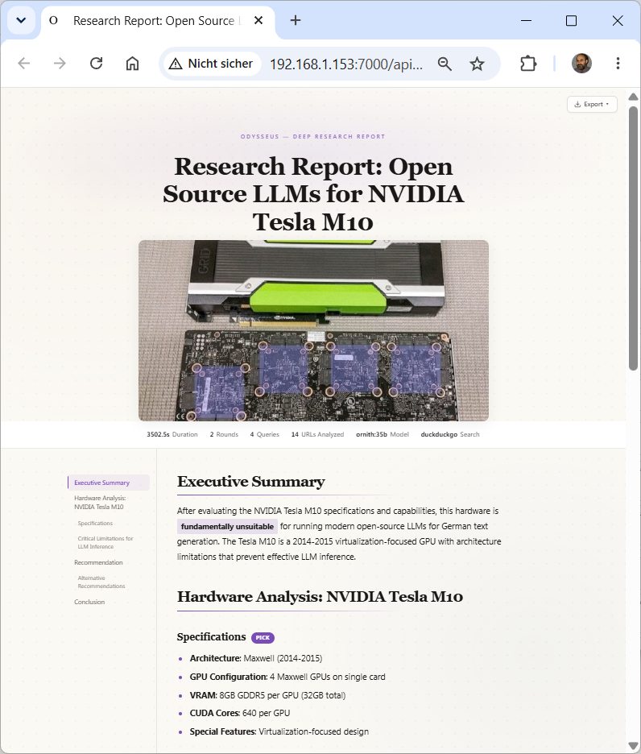Jump to Hardware Analysis: NVIDIA Tesla M10
Image resolution: width=641 pixels, height=754 pixels.
click(x=100, y=503)
